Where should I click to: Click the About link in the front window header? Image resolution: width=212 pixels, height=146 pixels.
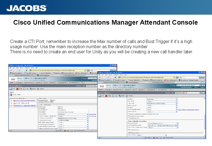196,87
